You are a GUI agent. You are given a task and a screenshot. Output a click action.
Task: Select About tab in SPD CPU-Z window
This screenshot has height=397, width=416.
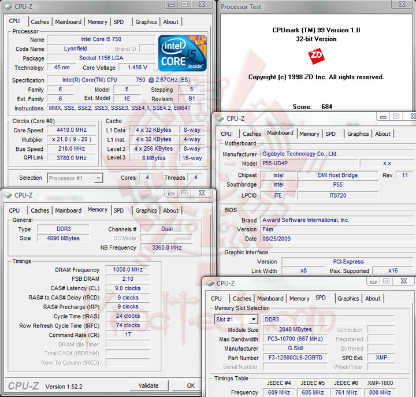coord(373,299)
